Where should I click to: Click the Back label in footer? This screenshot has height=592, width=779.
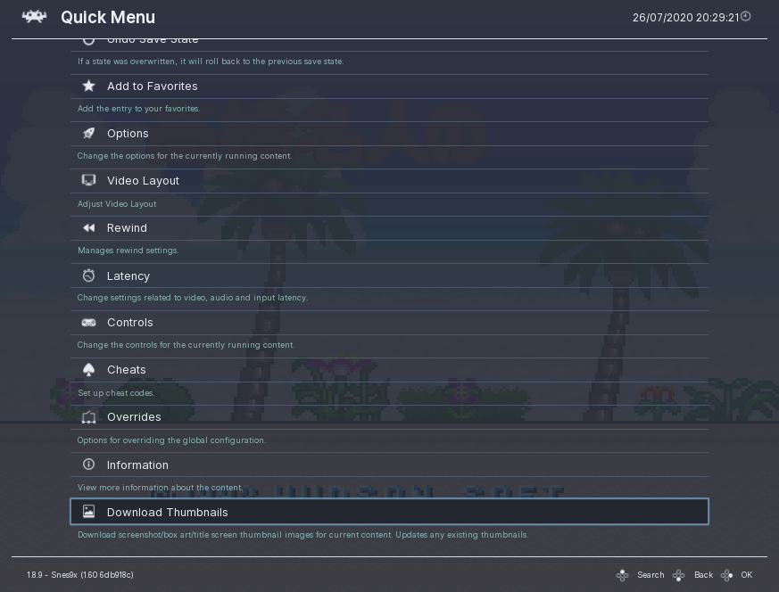point(703,575)
